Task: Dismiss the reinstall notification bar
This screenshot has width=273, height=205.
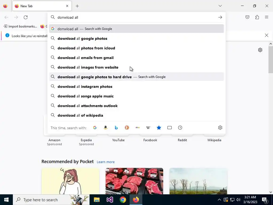Action: pos(266,36)
